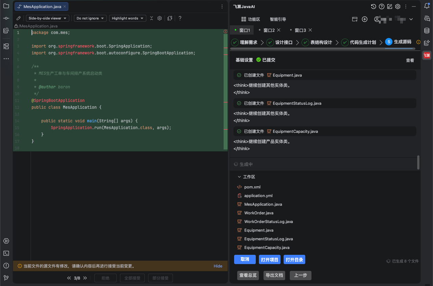Viewport: 433px width, 286px height.
Task: Open the Git branch tool window
Action: [6, 278]
